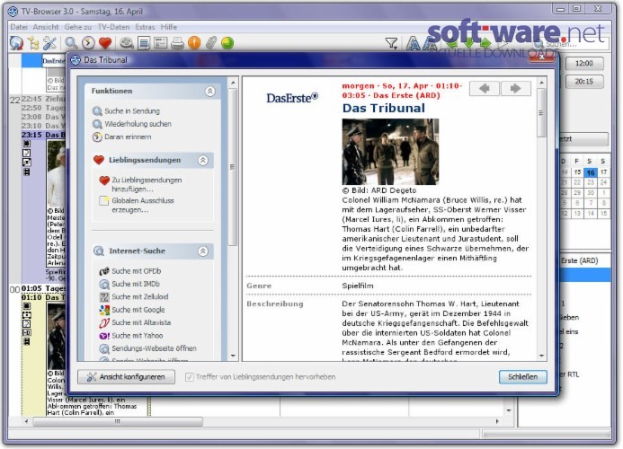Click the text list view toolbar icon
Screen dimensions: 623x449
(144, 43)
